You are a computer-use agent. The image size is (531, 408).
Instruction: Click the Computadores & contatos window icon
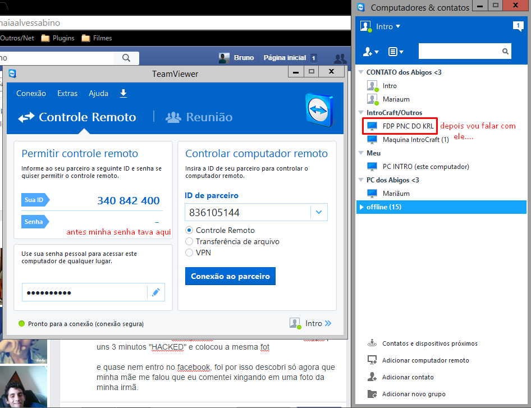361,7
